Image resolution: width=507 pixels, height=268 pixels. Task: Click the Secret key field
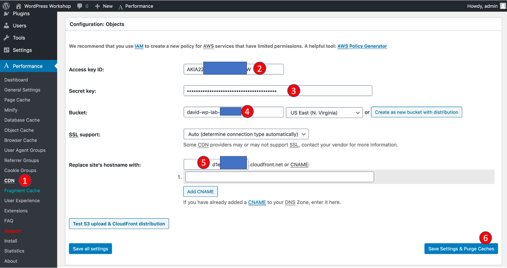(278, 91)
